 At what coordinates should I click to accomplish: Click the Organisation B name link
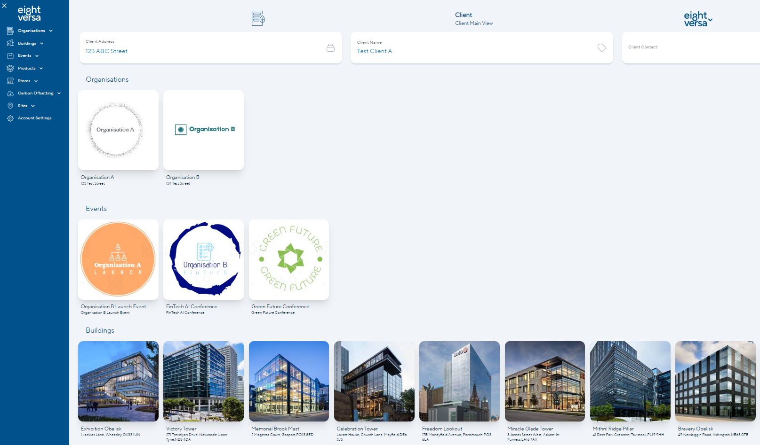coord(183,177)
